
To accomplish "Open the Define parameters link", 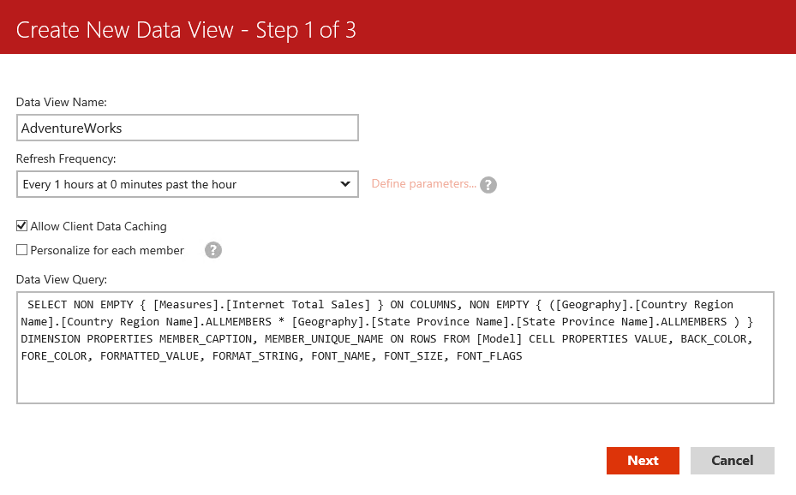I will 423,184.
